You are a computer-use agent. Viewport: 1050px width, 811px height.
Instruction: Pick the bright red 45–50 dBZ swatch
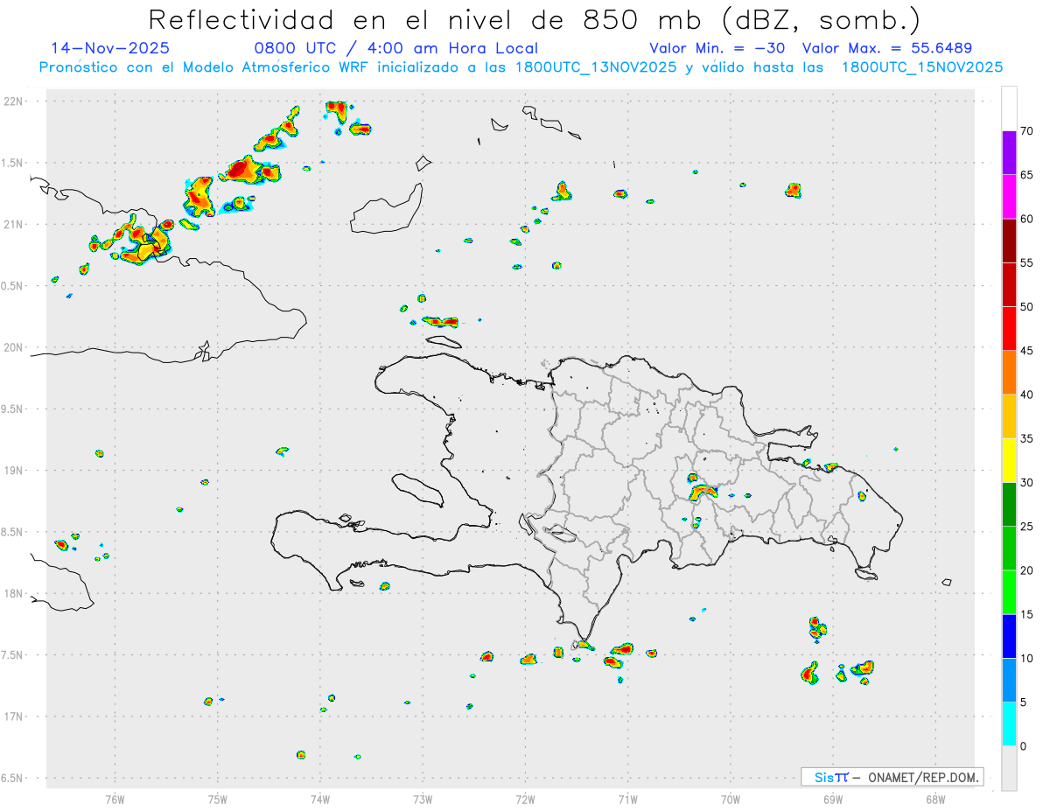(x=1009, y=328)
